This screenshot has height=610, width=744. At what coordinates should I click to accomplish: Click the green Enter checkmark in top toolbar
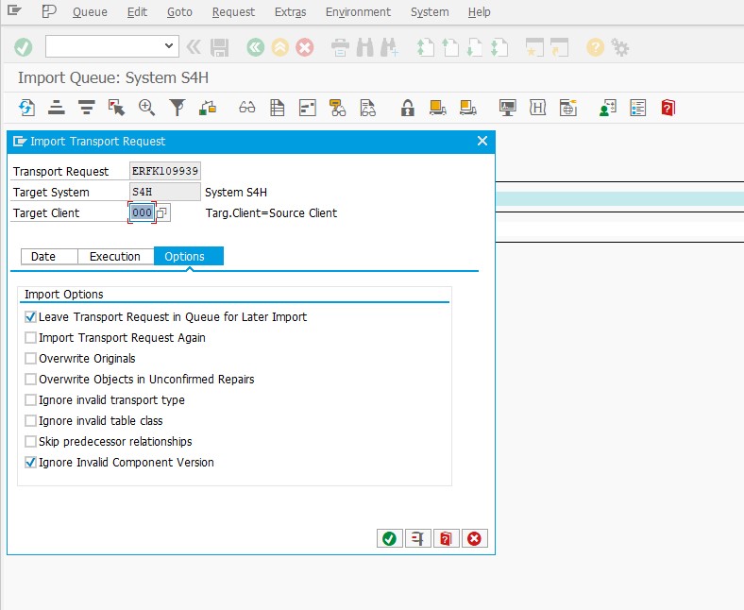[24, 47]
